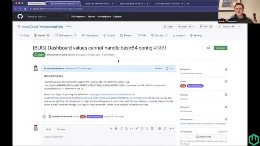Open the Wiki tab

click(x=142, y=35)
